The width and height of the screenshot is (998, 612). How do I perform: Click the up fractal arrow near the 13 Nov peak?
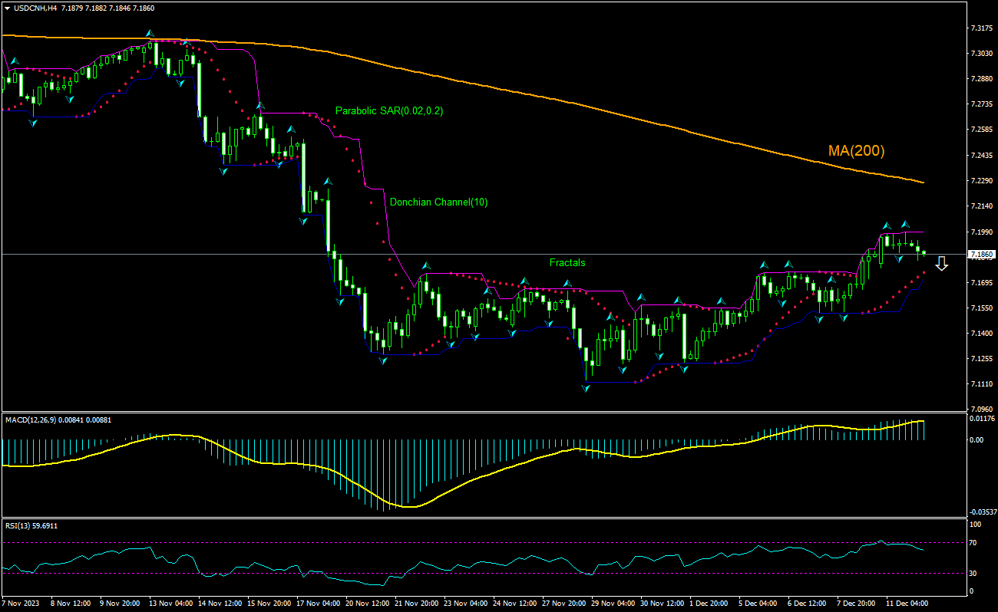pyautogui.click(x=148, y=32)
